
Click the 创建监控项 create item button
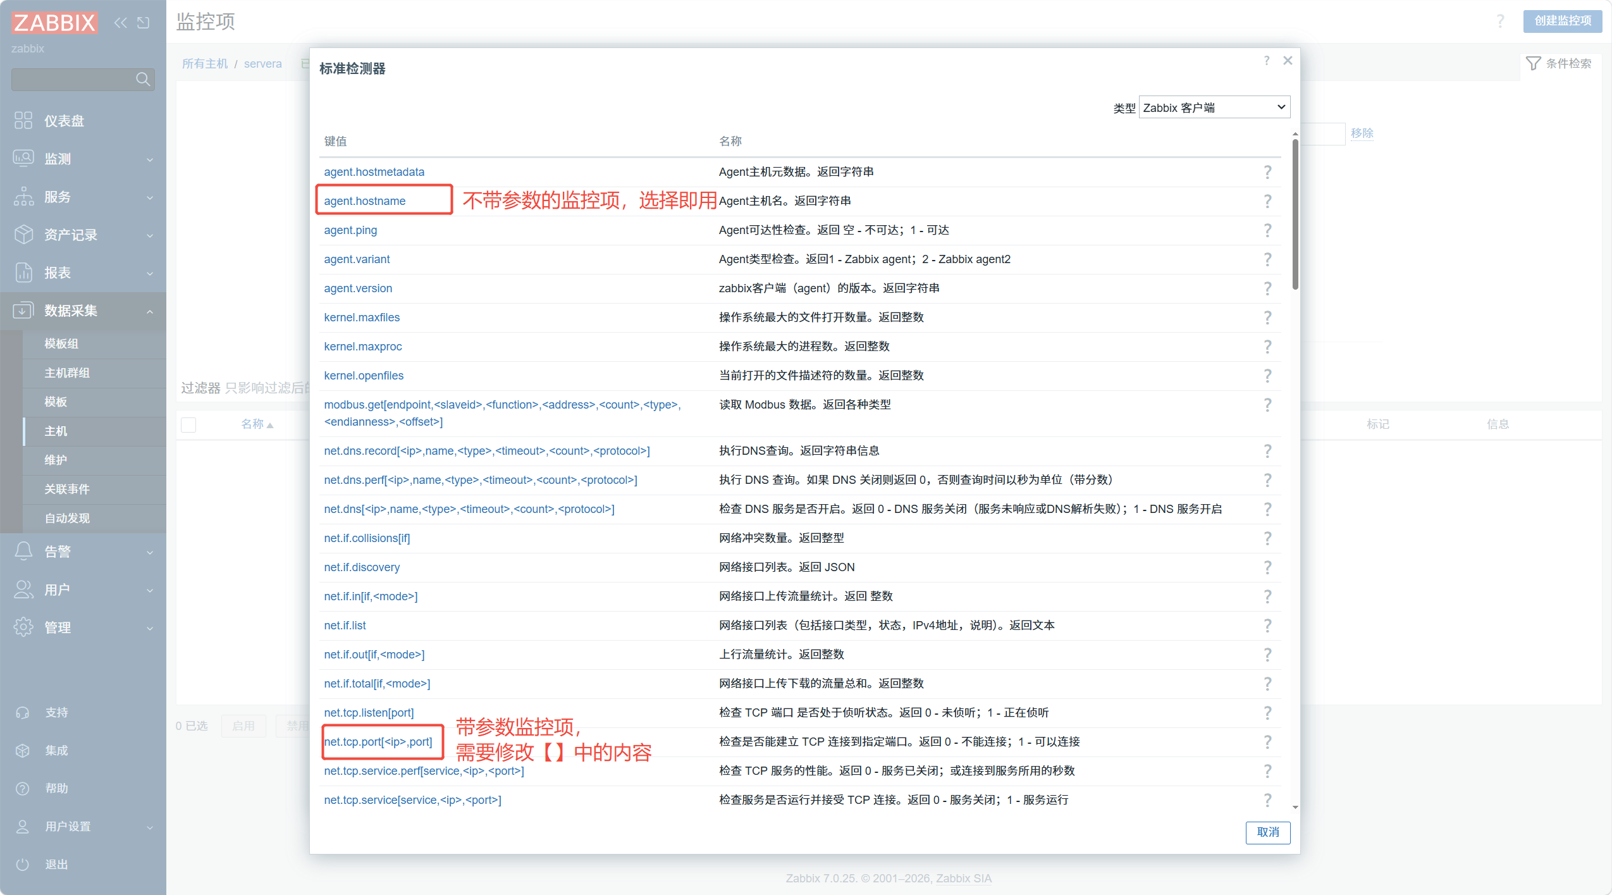click(1563, 21)
